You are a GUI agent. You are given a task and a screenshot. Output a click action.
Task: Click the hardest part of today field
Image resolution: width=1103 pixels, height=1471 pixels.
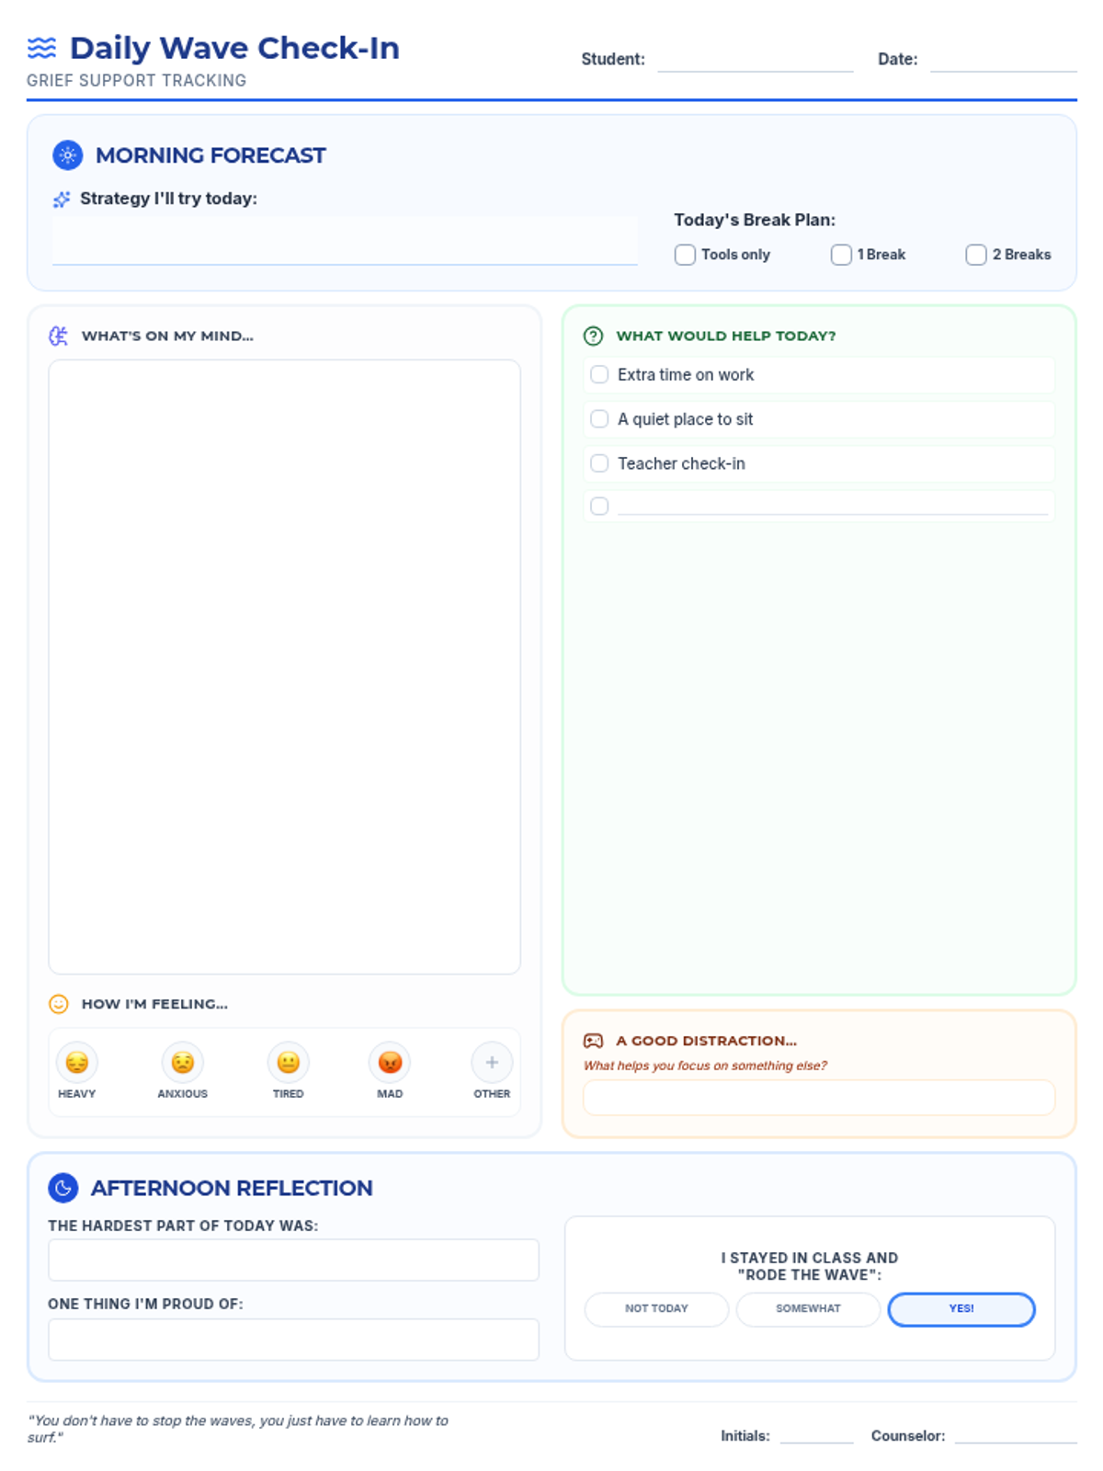coord(293,1260)
